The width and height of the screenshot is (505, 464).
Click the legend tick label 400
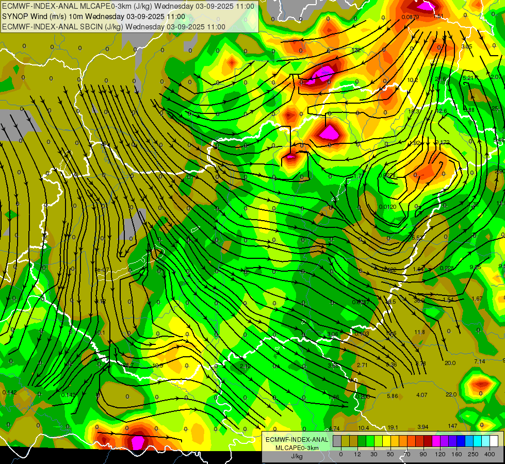(490, 454)
